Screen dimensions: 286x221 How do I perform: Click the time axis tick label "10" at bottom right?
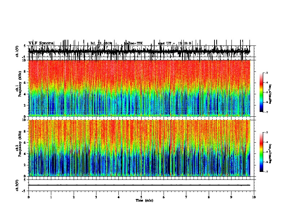coord(254,197)
